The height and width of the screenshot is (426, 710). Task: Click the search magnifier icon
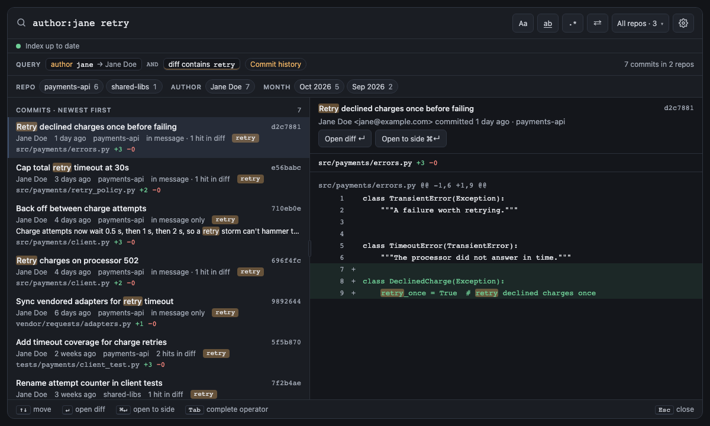pos(21,23)
